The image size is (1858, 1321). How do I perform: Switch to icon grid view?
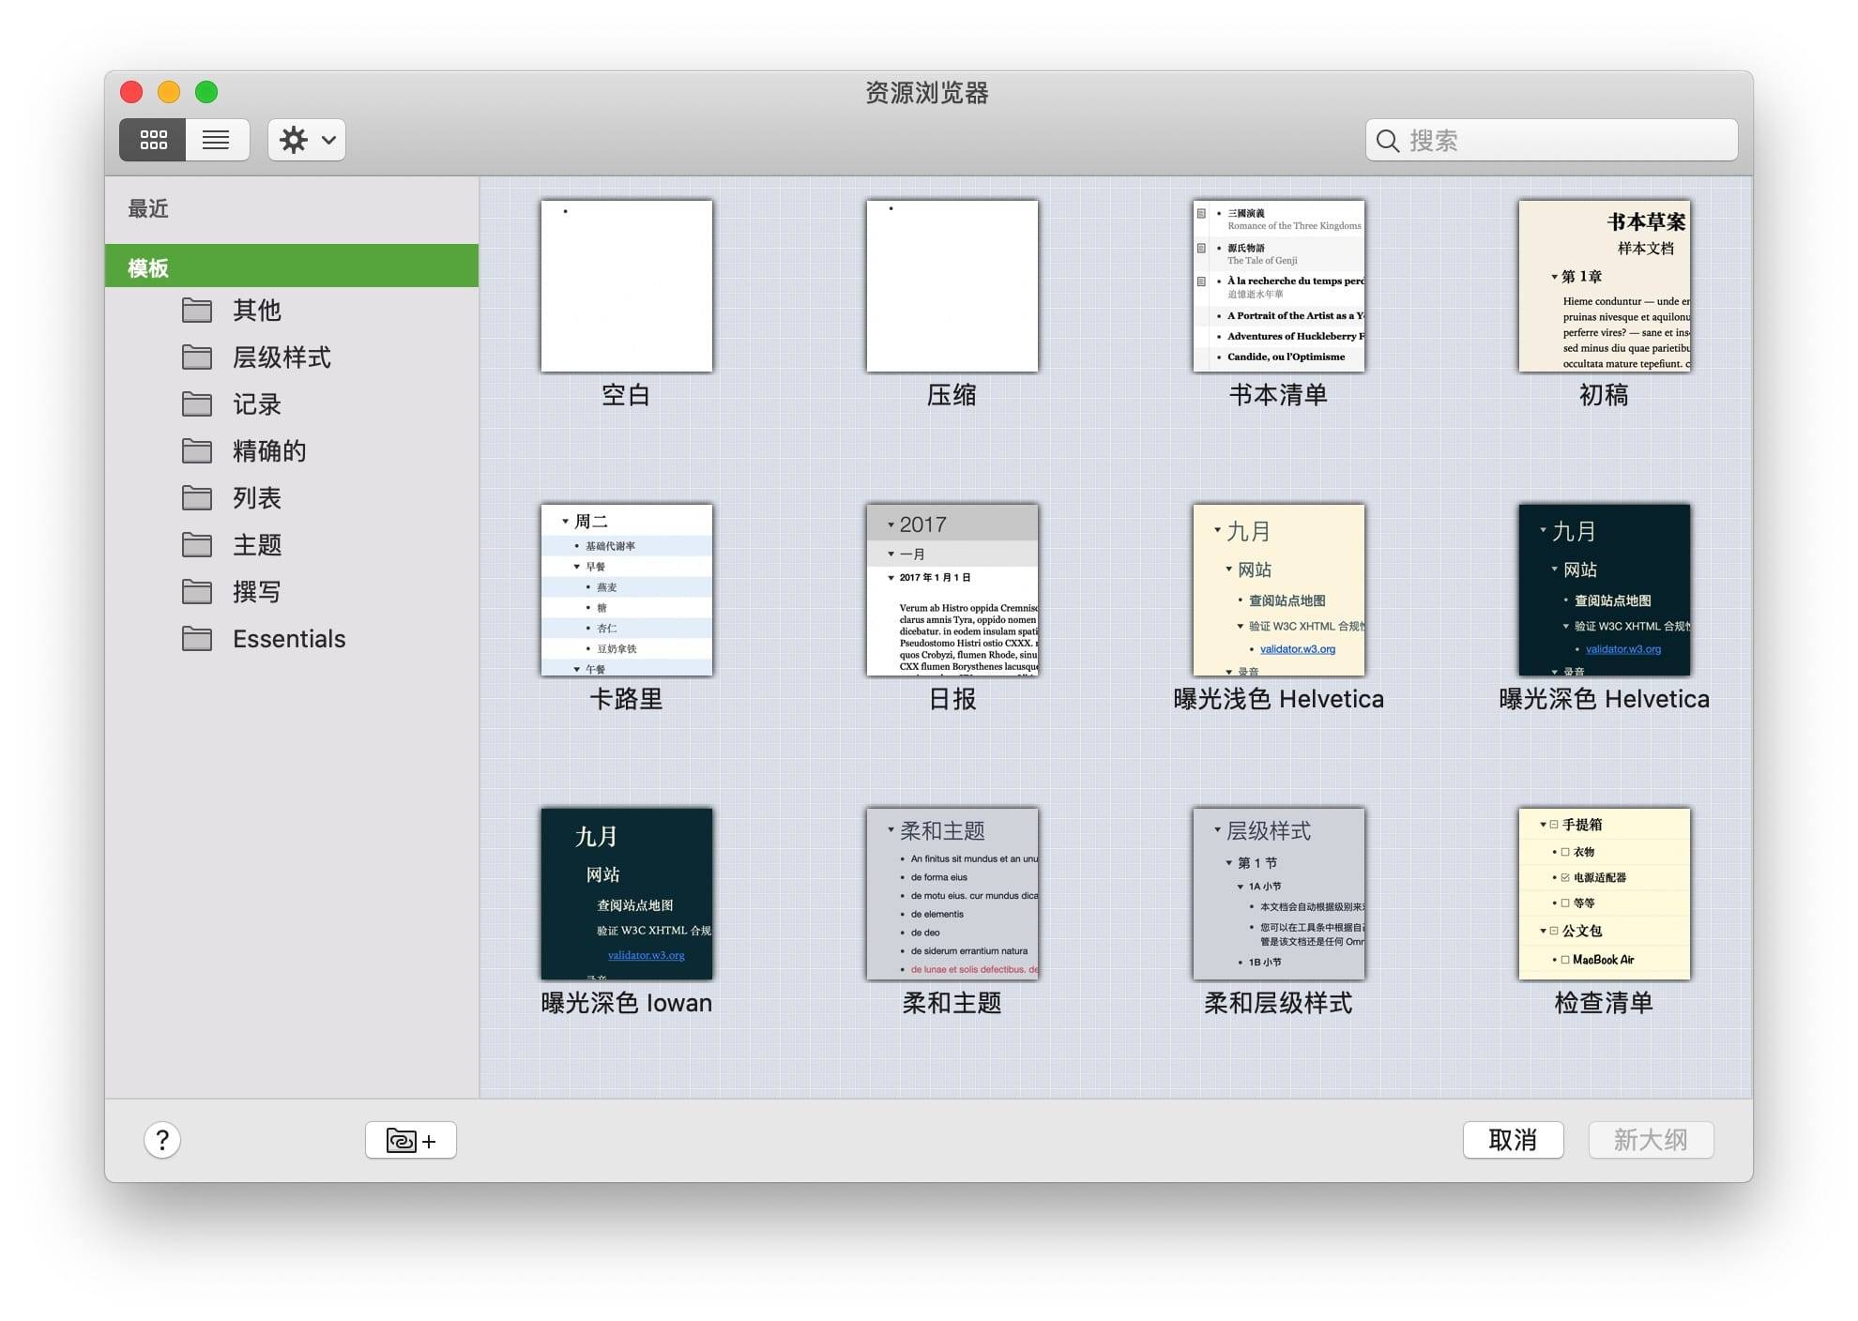(x=153, y=140)
